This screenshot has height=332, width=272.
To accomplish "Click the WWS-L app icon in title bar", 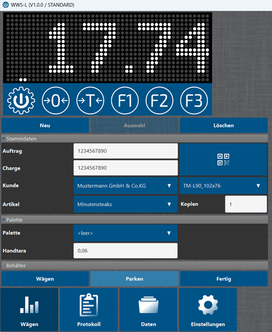I will 6,4.
